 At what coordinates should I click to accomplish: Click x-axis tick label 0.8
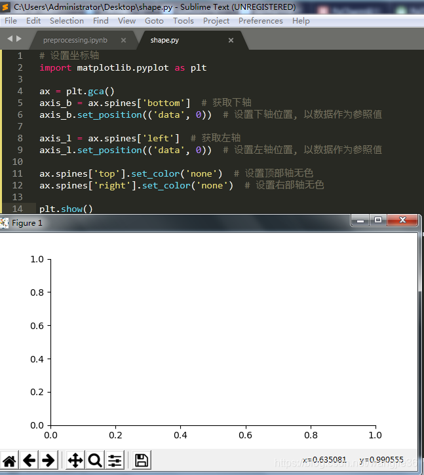tap(311, 435)
